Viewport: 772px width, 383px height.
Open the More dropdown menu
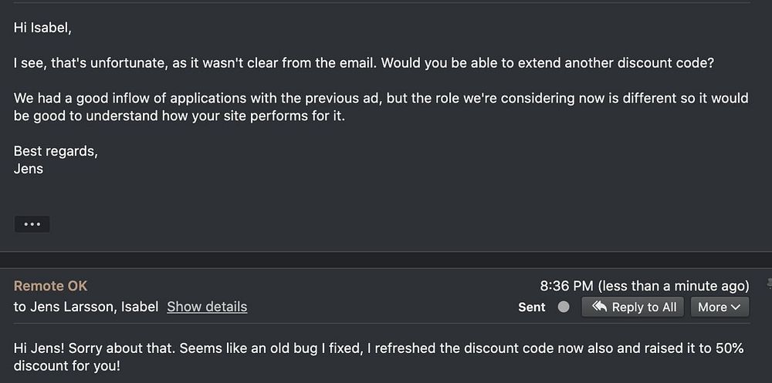point(720,307)
